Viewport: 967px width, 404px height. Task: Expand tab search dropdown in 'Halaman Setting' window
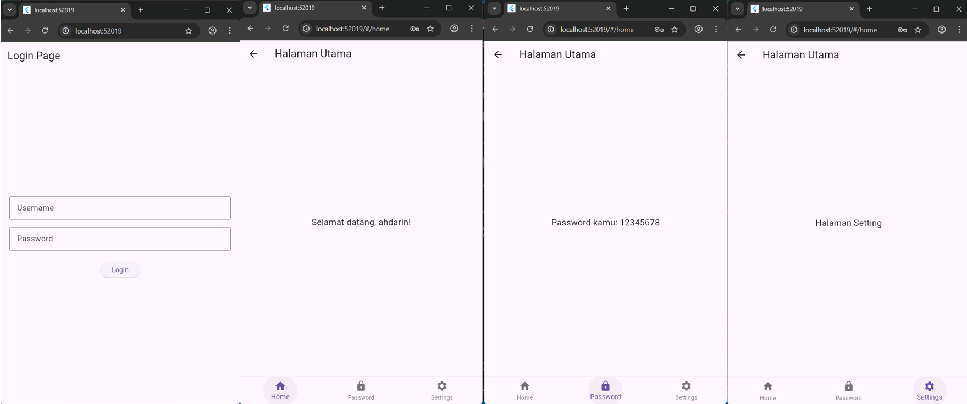738,9
